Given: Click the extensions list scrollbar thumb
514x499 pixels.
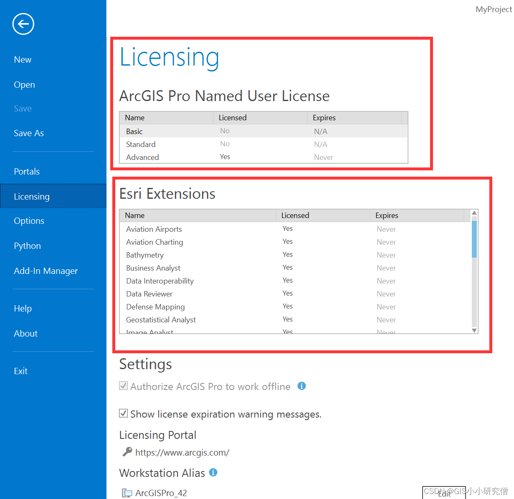Looking at the screenshot, I should 474,239.
